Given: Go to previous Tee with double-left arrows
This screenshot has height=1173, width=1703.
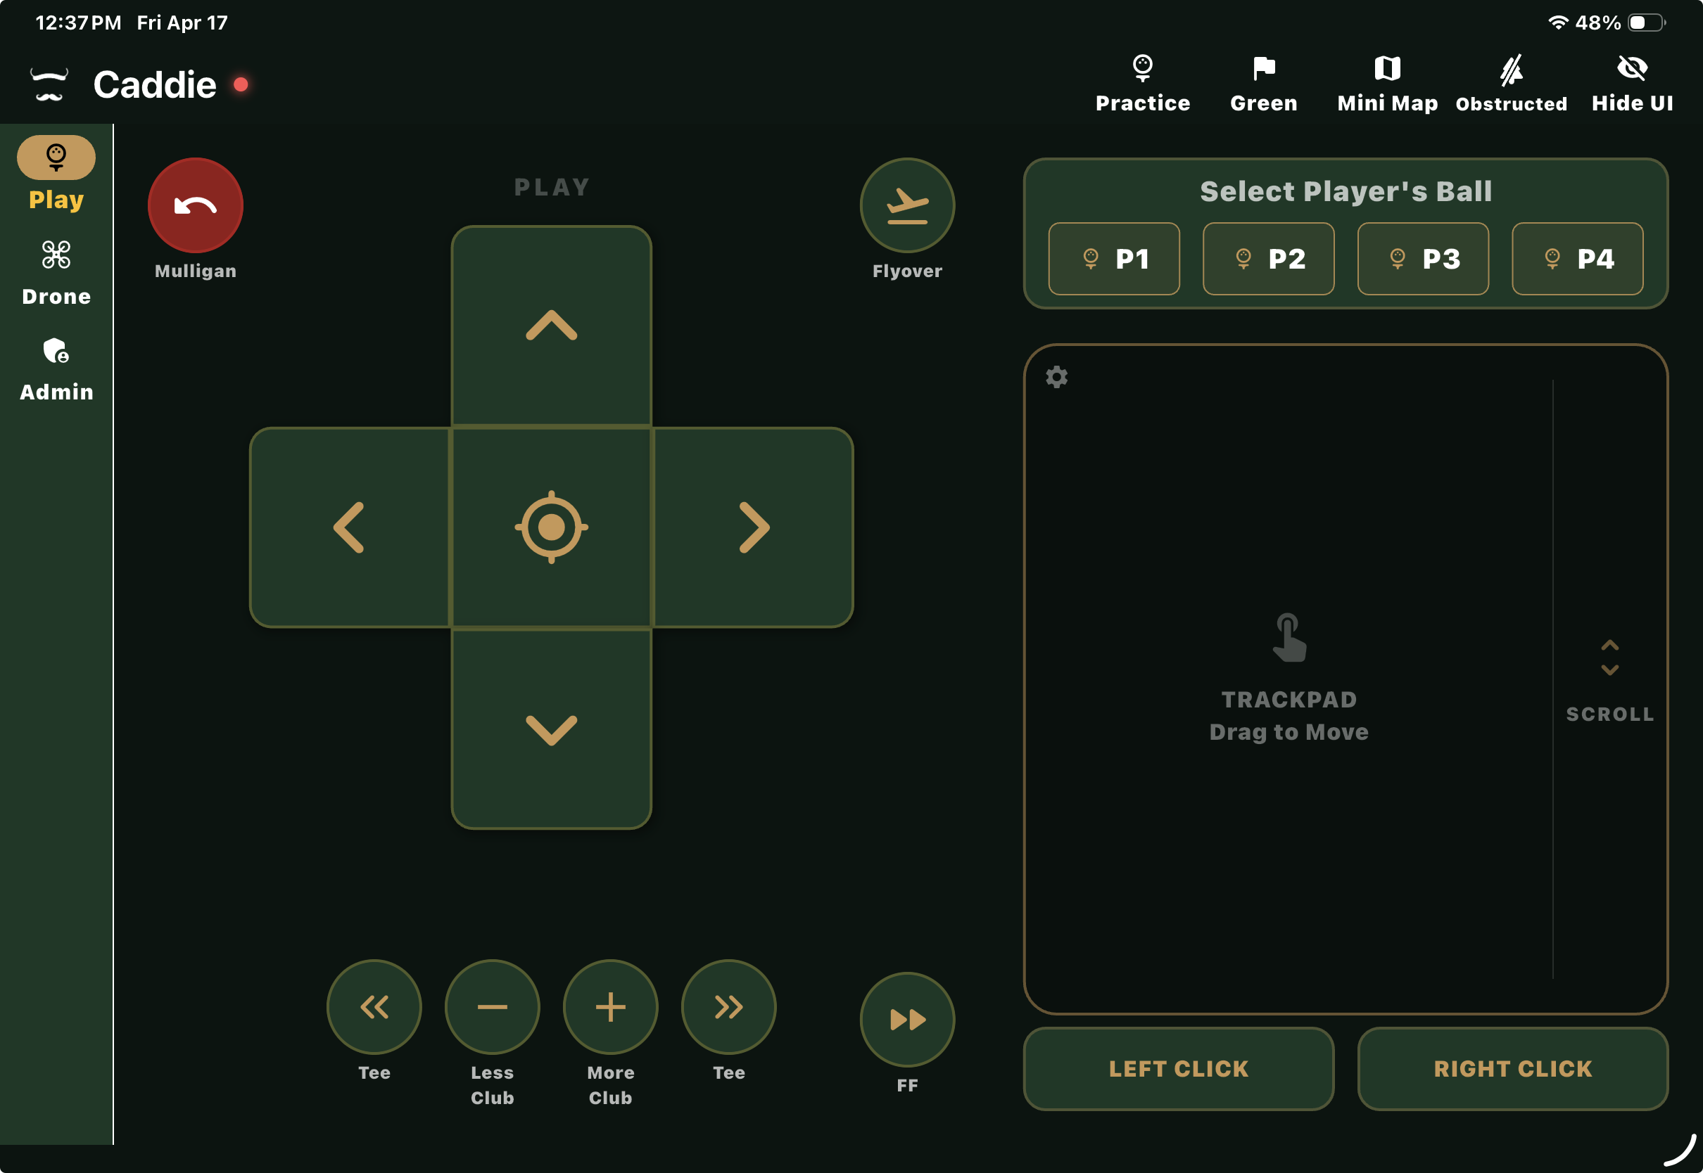Looking at the screenshot, I should pyautogui.click(x=374, y=1006).
